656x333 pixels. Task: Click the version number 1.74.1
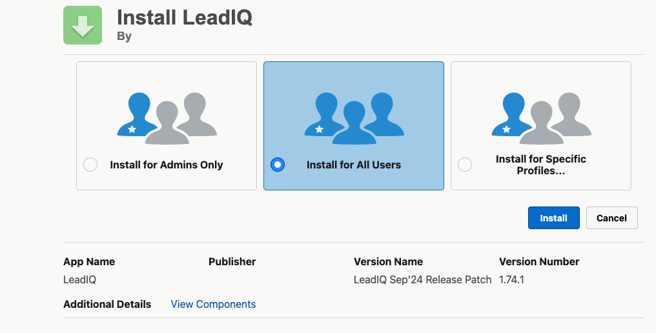click(511, 279)
